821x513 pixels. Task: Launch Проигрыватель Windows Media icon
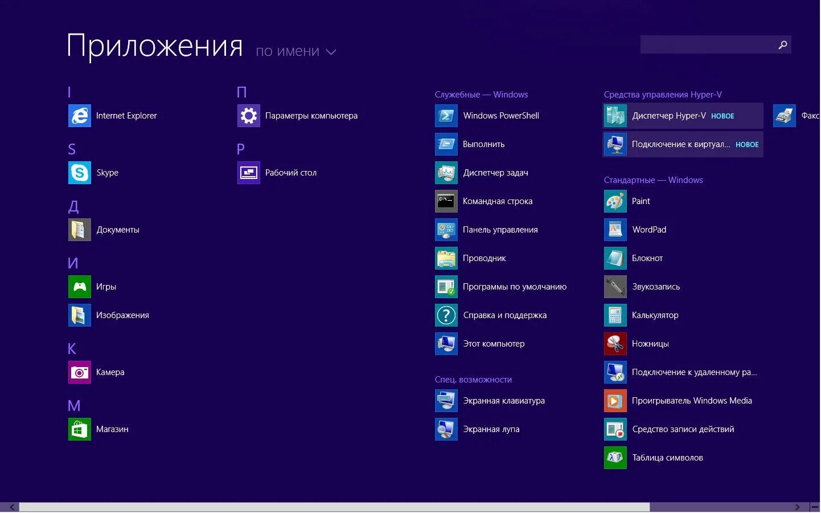point(615,401)
